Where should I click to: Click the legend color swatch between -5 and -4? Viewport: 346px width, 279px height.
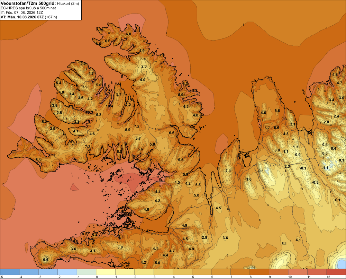point(10,272)
